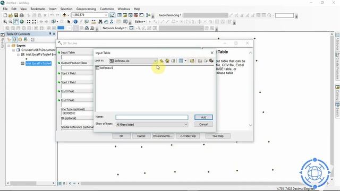Image resolution: width=340 pixels, height=191 pixels.
Task: Click Go To Home Folder icon in dialog
Action: pos(167,61)
